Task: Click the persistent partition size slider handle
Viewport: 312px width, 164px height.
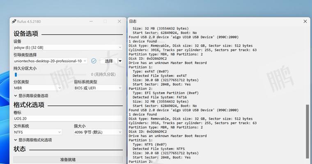Action: pos(16,75)
